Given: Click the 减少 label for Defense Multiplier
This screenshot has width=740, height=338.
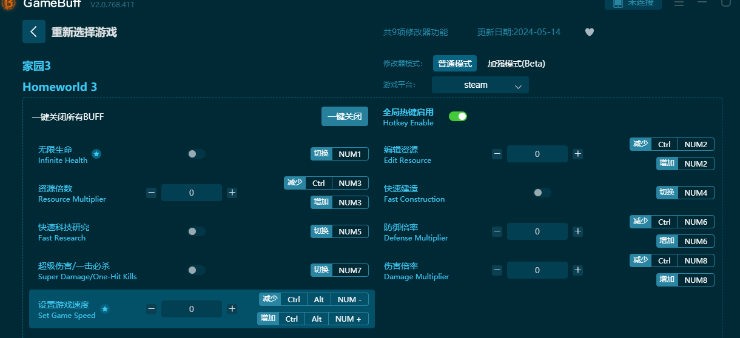Looking at the screenshot, I should [641, 222].
